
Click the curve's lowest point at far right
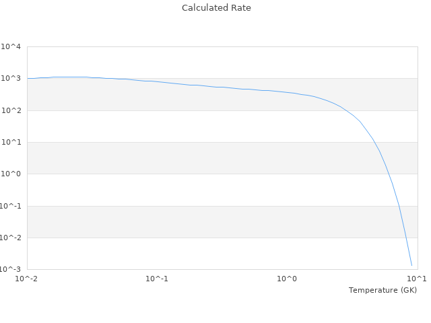[x=411, y=265]
